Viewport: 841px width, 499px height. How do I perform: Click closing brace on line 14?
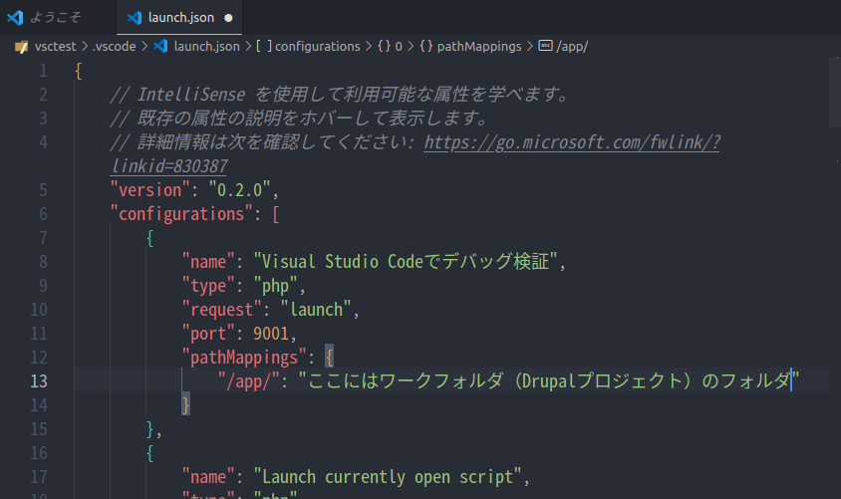coord(185,405)
